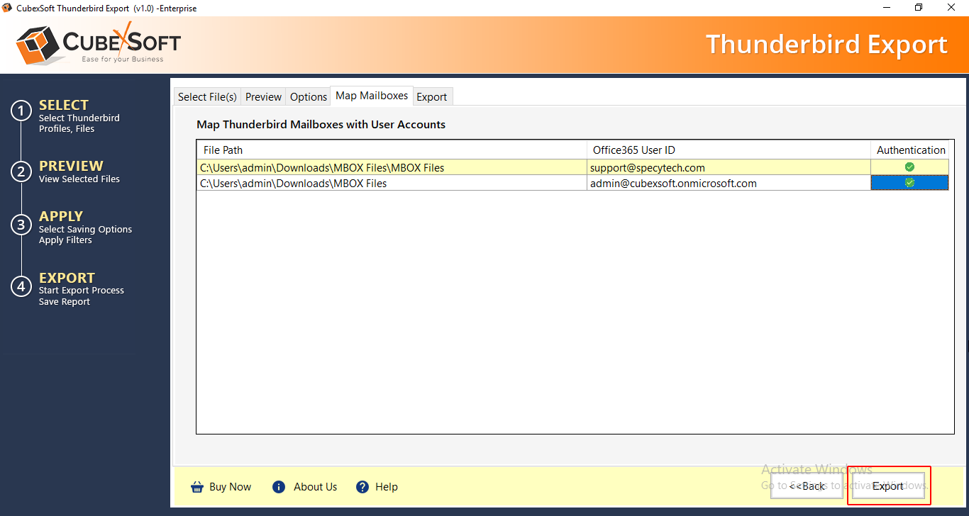Click the Thunderbird Export banner title
969x516 pixels.
tap(826, 45)
